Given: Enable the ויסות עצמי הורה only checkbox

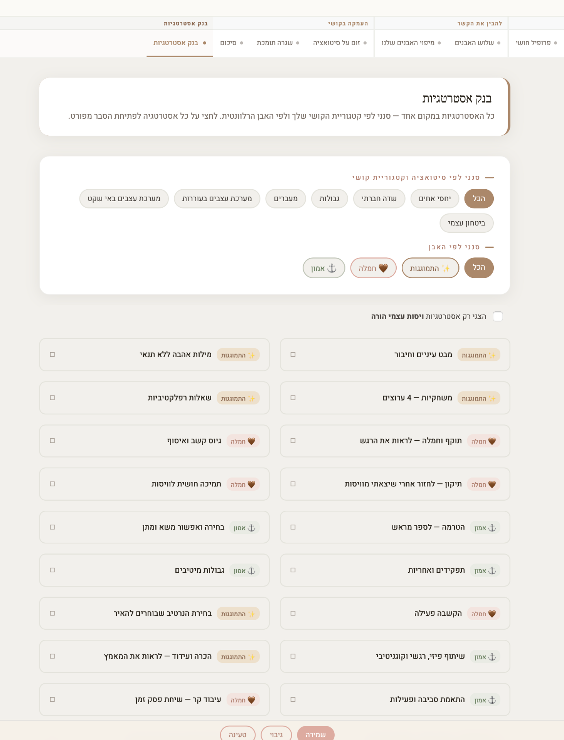Looking at the screenshot, I should (x=498, y=316).
